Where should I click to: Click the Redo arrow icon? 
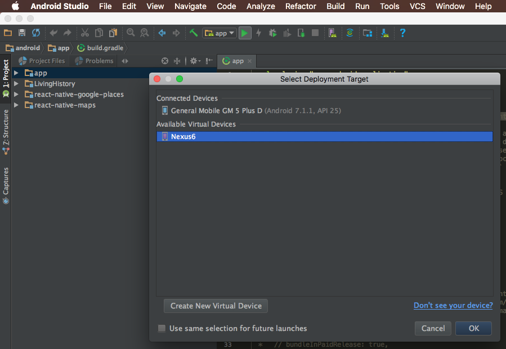(x=67, y=33)
